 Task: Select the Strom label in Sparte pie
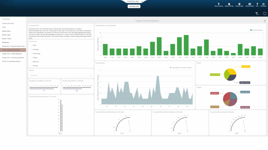(215, 75)
